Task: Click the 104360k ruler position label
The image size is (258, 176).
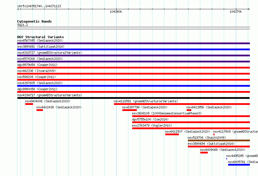Action: [116, 12]
